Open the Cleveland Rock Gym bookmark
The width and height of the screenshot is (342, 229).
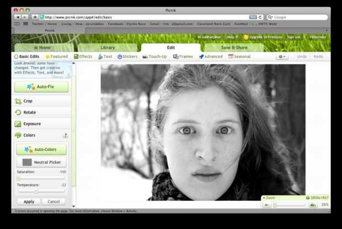[213, 24]
